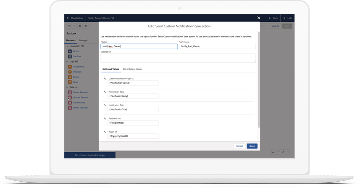Screen dimensions: 360x188
Task: Select the Assignment element icon
Action: point(70,66)
